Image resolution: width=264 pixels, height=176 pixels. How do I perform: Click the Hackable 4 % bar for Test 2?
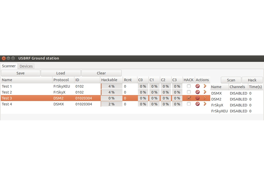pyautogui.click(x=112, y=92)
